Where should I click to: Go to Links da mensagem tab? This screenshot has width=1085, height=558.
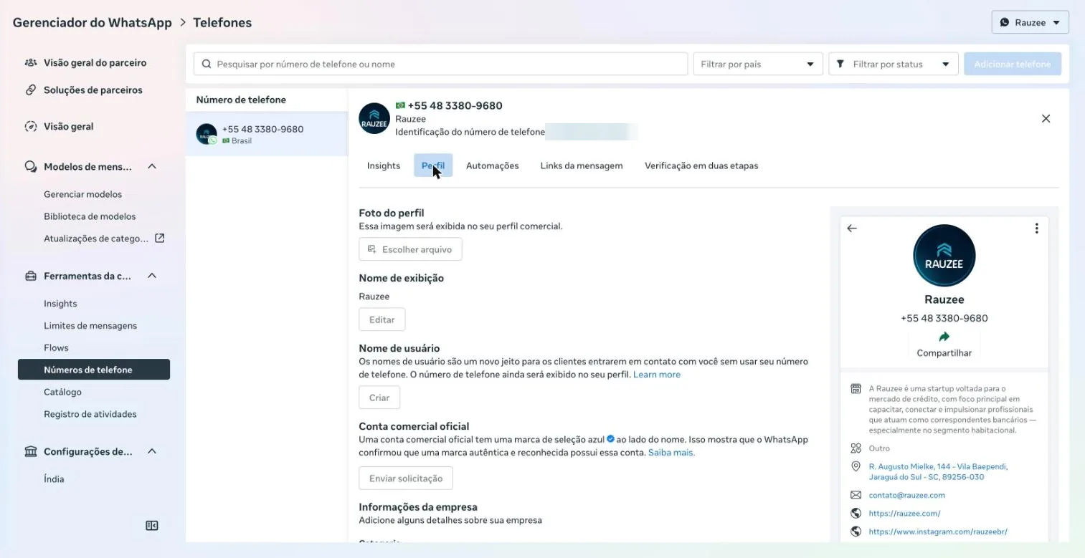point(582,166)
